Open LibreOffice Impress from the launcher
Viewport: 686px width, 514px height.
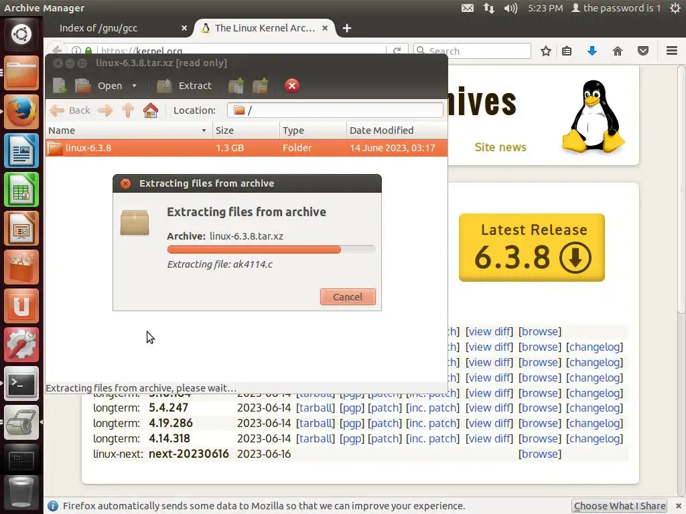click(x=21, y=229)
